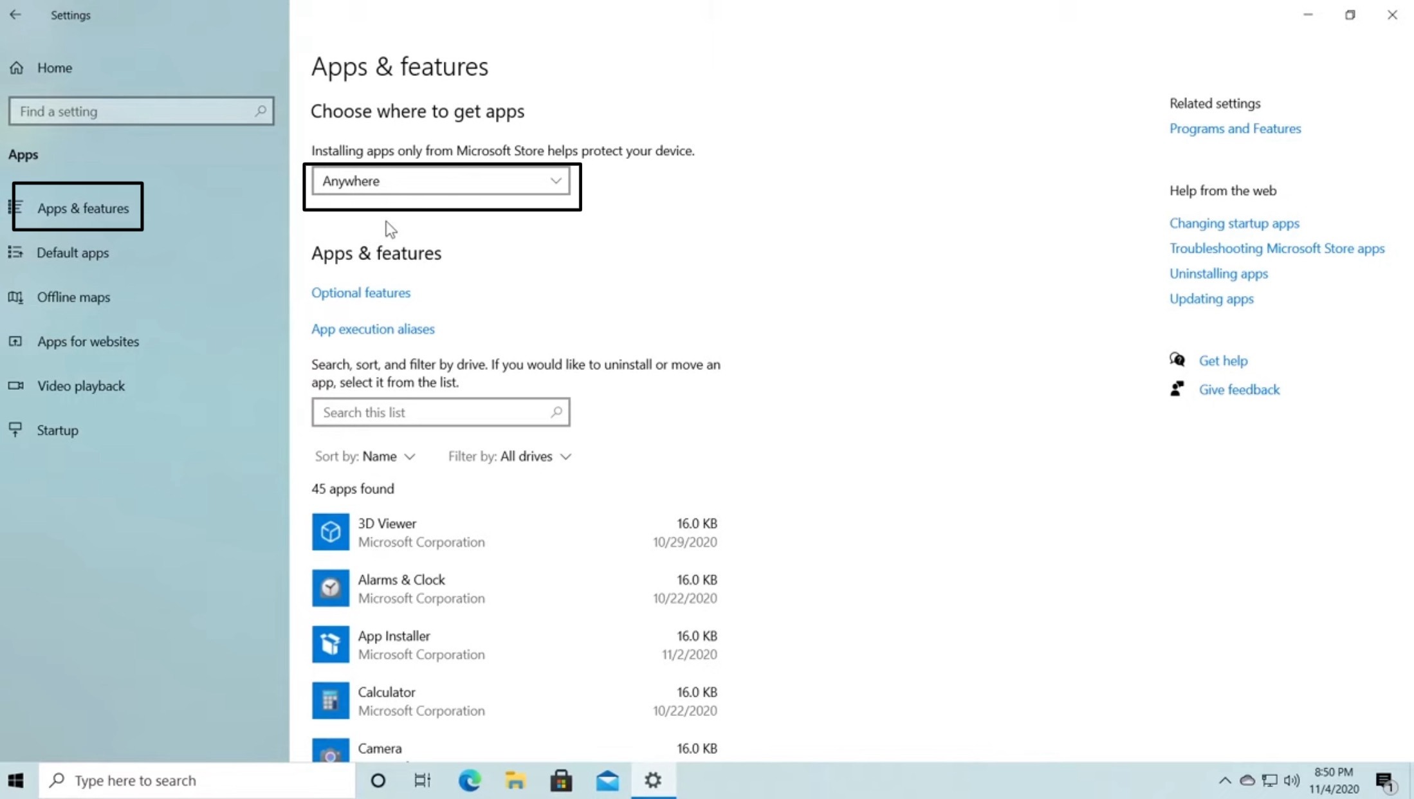Screen dimensions: 1414x799
Task: Open Troubleshooting Microsoft Store apps link
Action: (1276, 248)
